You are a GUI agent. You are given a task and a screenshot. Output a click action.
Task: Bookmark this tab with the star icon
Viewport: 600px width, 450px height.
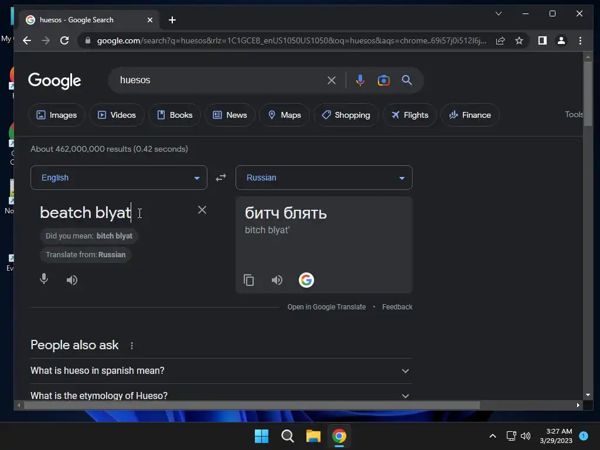coord(519,40)
